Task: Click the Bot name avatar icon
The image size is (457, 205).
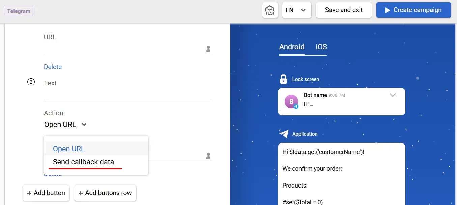Action: tap(291, 101)
